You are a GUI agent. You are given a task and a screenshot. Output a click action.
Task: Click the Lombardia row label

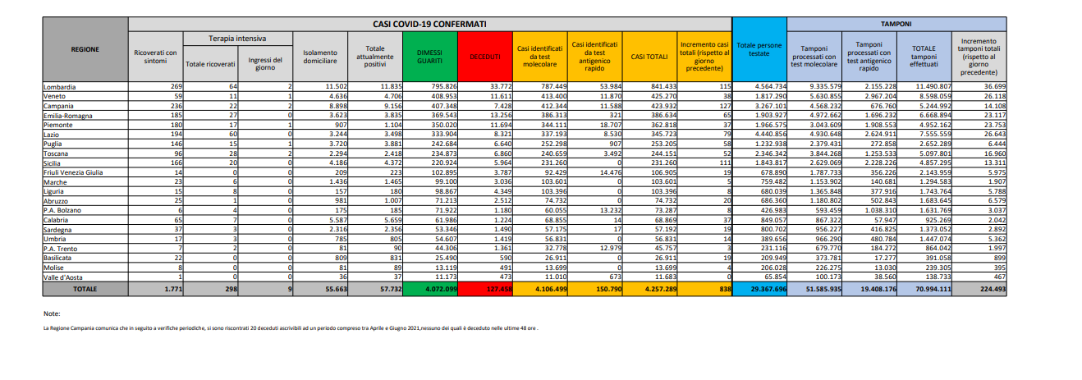click(x=62, y=86)
